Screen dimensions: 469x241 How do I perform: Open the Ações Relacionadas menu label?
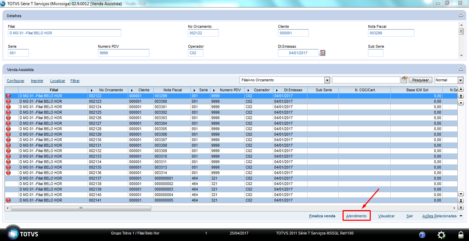pos(439,216)
